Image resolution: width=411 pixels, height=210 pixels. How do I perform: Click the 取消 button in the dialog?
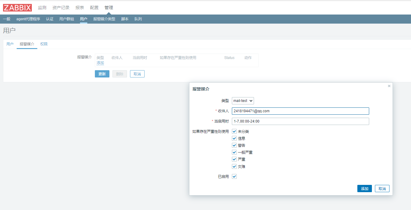[x=382, y=189]
